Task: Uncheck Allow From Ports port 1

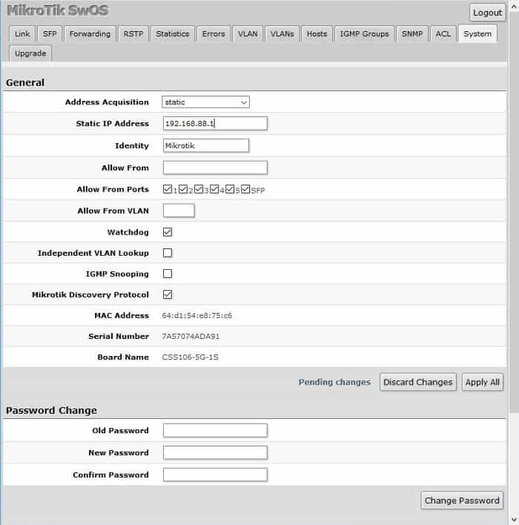Action: tap(168, 189)
